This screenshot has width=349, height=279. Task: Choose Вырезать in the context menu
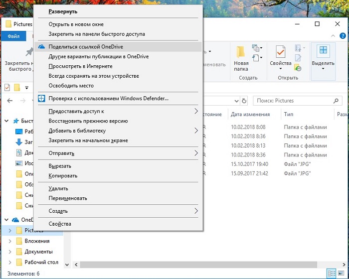[60, 166]
